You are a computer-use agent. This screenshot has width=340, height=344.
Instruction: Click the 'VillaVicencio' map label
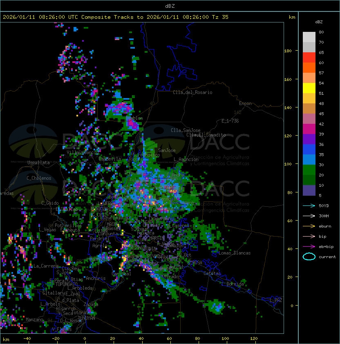click(x=83, y=152)
